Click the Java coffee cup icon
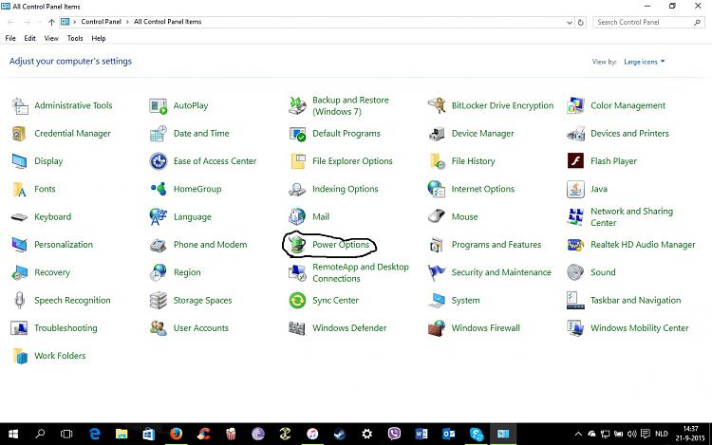Image resolution: width=712 pixels, height=445 pixels. pos(575,189)
